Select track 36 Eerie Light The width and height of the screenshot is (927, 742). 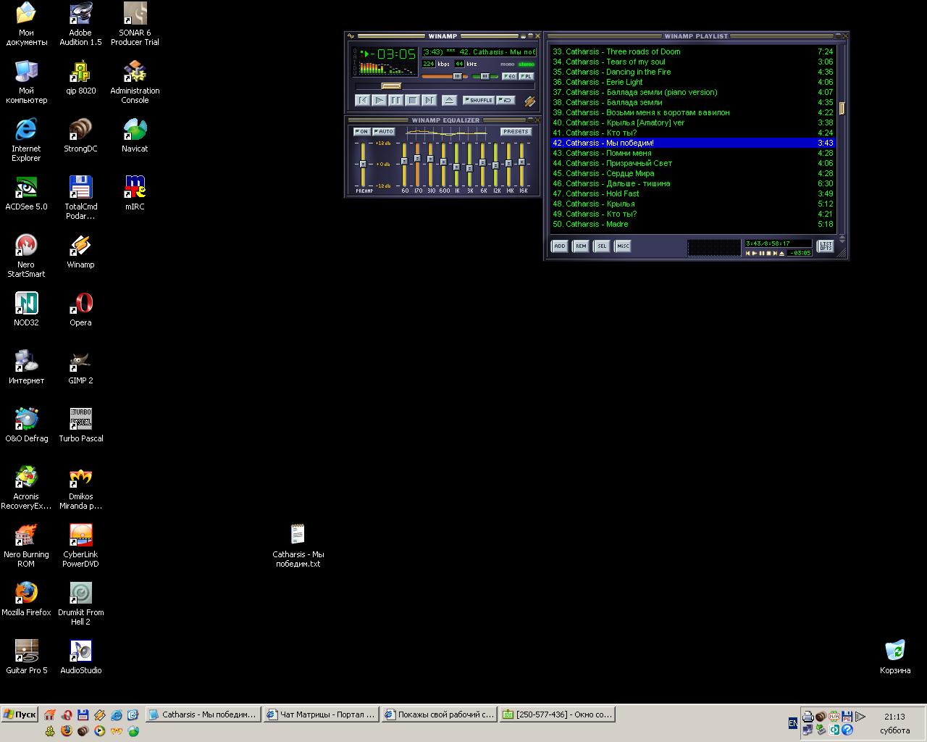(x=692, y=82)
